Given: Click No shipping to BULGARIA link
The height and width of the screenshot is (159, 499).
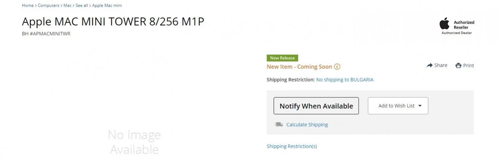Looking at the screenshot, I should click(x=345, y=79).
